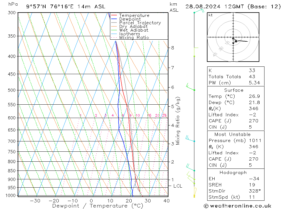Click the 2 km altitude tick label
Image resolution: width=285 pixels, height=209 pixels.
[172, 162]
